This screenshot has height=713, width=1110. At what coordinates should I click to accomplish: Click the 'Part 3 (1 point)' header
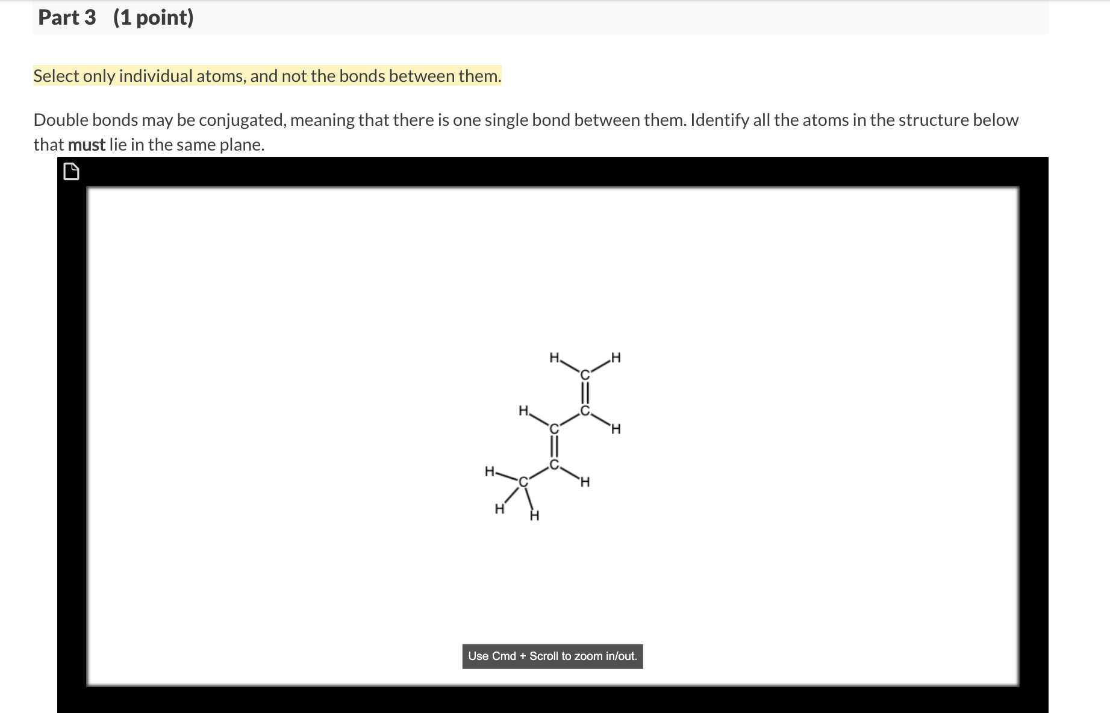[114, 17]
